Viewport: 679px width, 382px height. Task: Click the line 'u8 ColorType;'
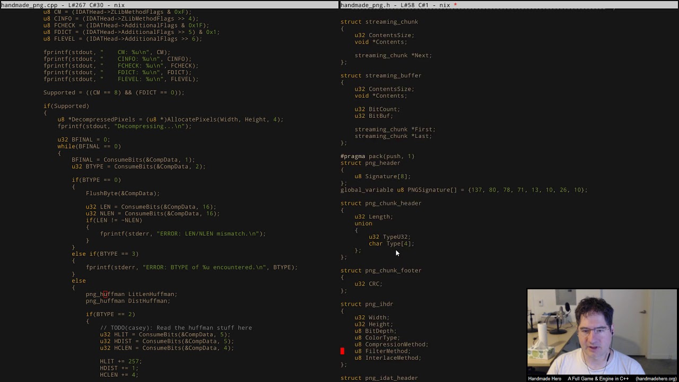(377, 338)
